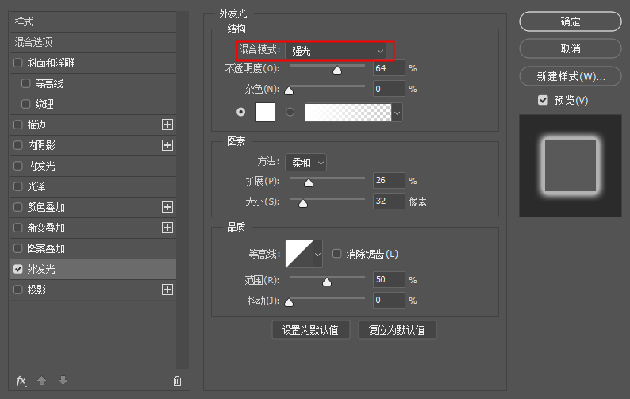
Task: Click the outer glow preview thumbnail
Action: click(x=570, y=166)
